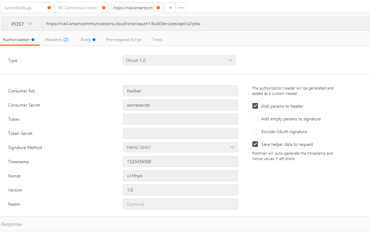The width and height of the screenshot is (370, 234).
Task: Open the Tests tab
Action: [157, 39]
